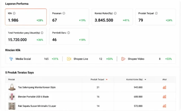
Task: Open Rak Sepatu Susun Minimalis 5 Layer
Action: 37,106
